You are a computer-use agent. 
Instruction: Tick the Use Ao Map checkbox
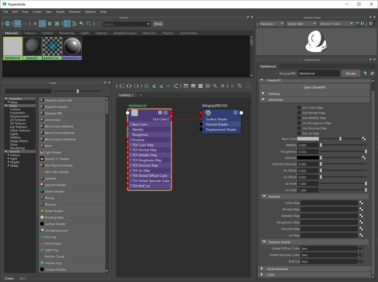pos(299,133)
